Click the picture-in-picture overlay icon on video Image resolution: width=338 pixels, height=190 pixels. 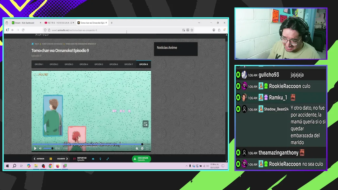point(145,124)
